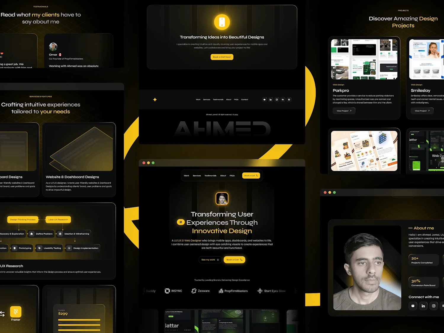Click the '30% Conversion Rate Boost' stat card
The height and width of the screenshot is (333, 444).
click(x=424, y=283)
